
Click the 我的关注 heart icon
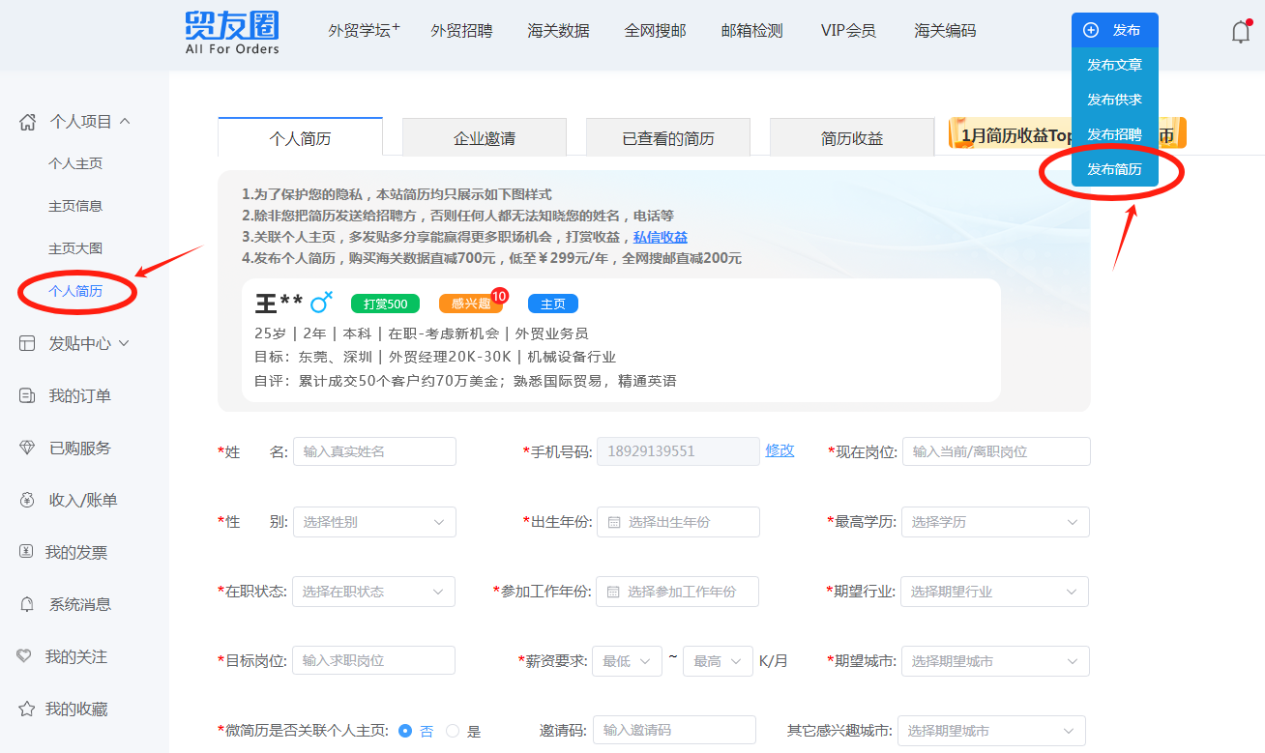25,656
